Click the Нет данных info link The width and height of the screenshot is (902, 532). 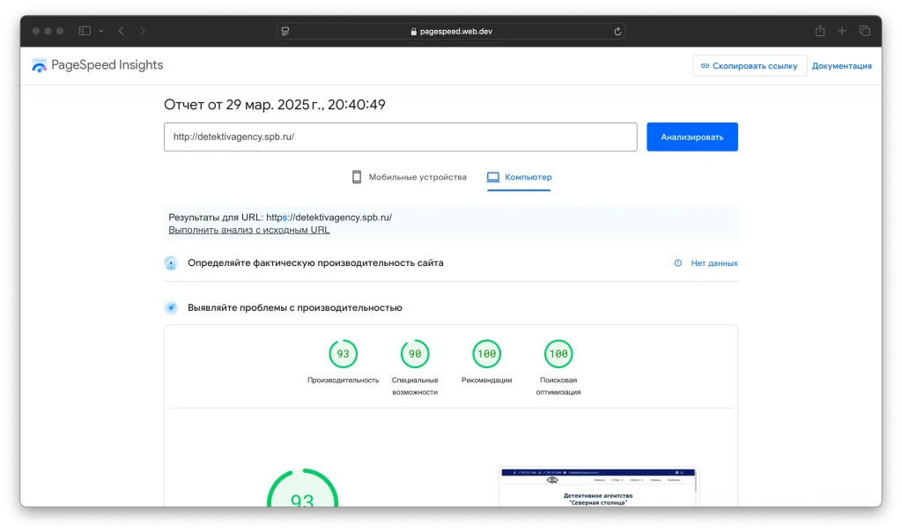[x=706, y=262]
